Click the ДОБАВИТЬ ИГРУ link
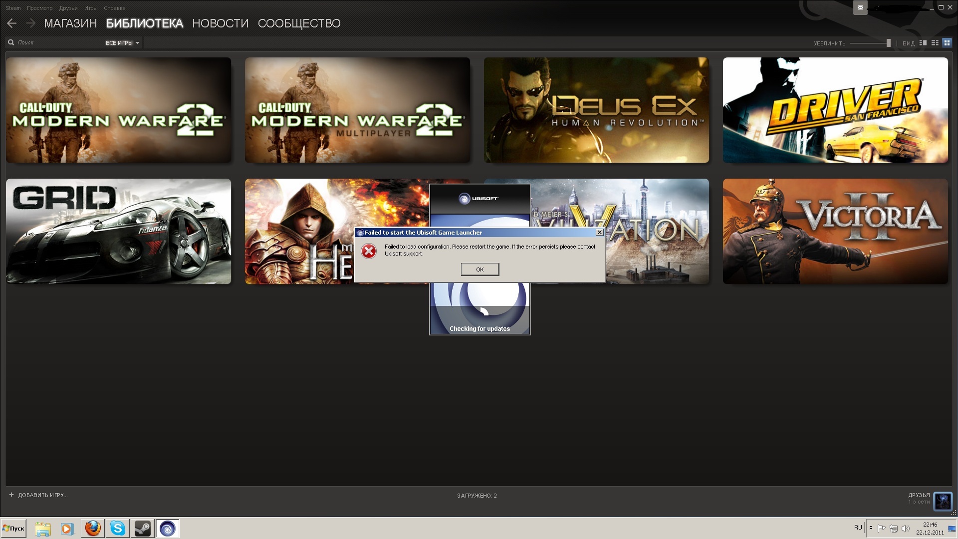Screen dimensions: 958x539 [x=43, y=495]
